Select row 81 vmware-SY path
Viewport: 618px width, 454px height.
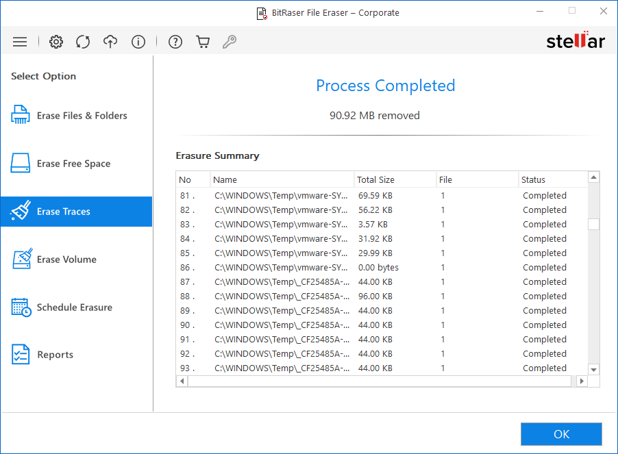tap(281, 195)
